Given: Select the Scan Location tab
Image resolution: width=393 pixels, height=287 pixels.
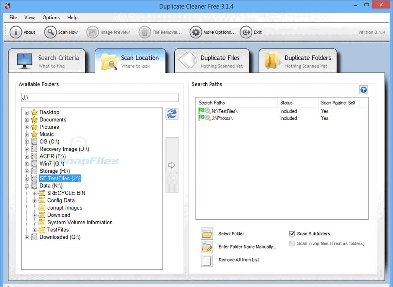Looking at the screenshot, I should point(130,61).
